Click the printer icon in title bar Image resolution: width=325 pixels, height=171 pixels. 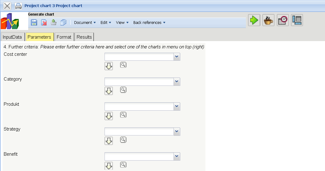[x=18, y=6]
